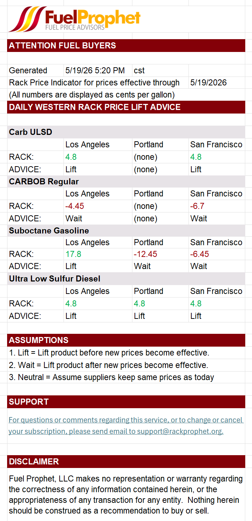The width and height of the screenshot is (252, 521).
Task: Select the effective date 5/19/2026 cell
Action: 217,83
